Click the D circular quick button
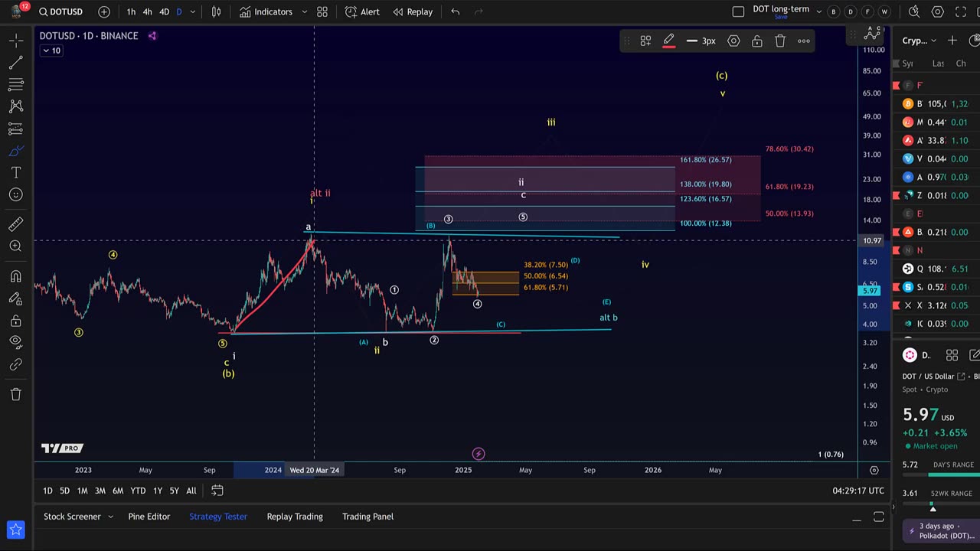 851,11
